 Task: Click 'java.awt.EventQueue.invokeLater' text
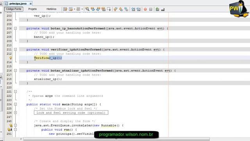coord(63,125)
